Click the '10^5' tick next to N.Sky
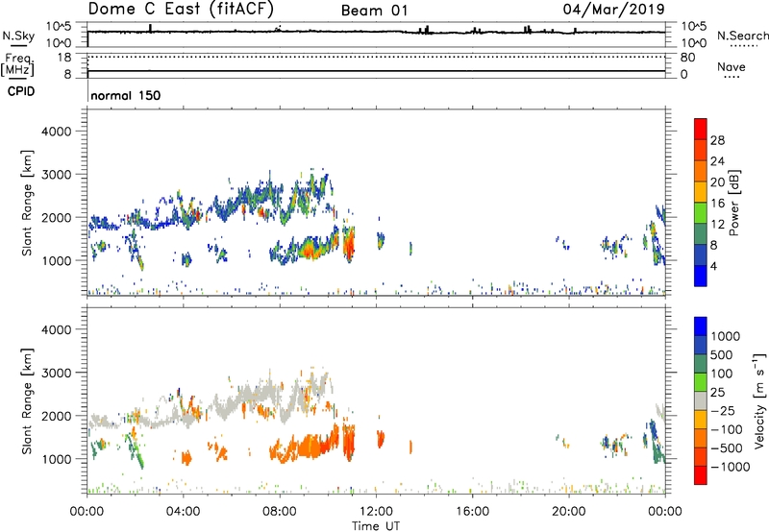 (x=59, y=27)
